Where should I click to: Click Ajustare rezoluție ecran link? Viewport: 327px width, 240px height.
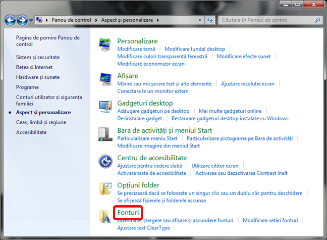tap(248, 84)
